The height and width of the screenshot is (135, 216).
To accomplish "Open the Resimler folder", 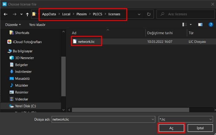I will [22, 92].
